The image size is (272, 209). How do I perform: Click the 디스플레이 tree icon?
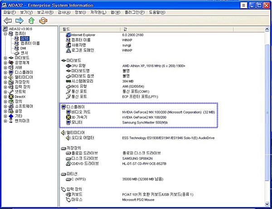pos(11,72)
